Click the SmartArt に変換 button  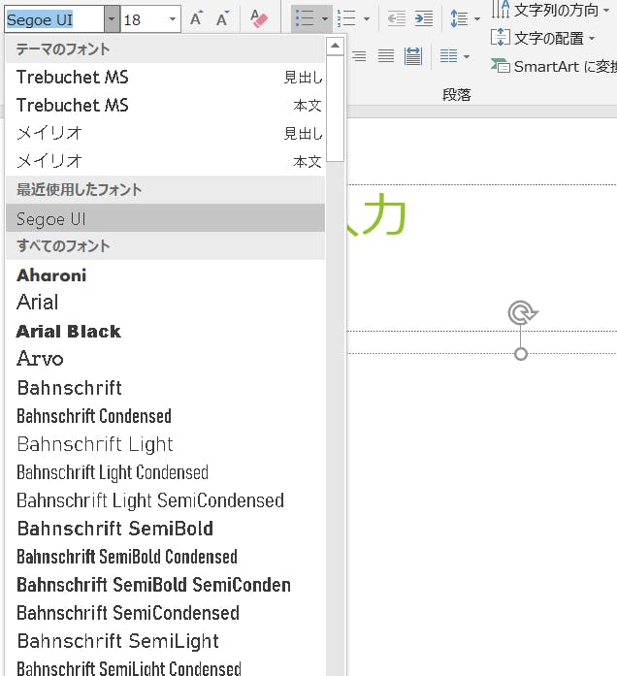[x=553, y=66]
